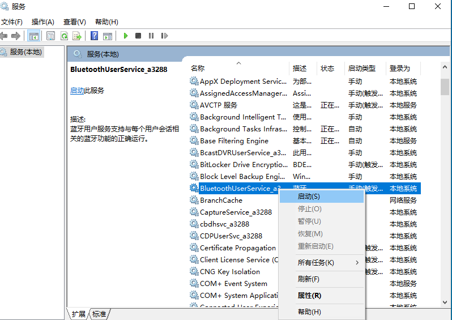Click the scroll-down arrow of the service list
Image resolution: width=452 pixels, height=320 pixels.
click(x=445, y=302)
